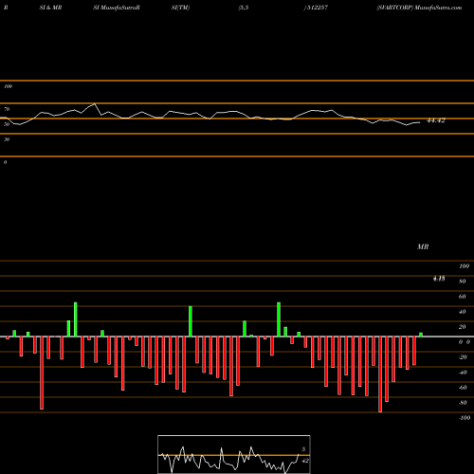The width and height of the screenshot is (474, 474).
Task: Click the '(SVARTCORP) MunafaSutra.com' header text
Action: [x=419, y=8]
